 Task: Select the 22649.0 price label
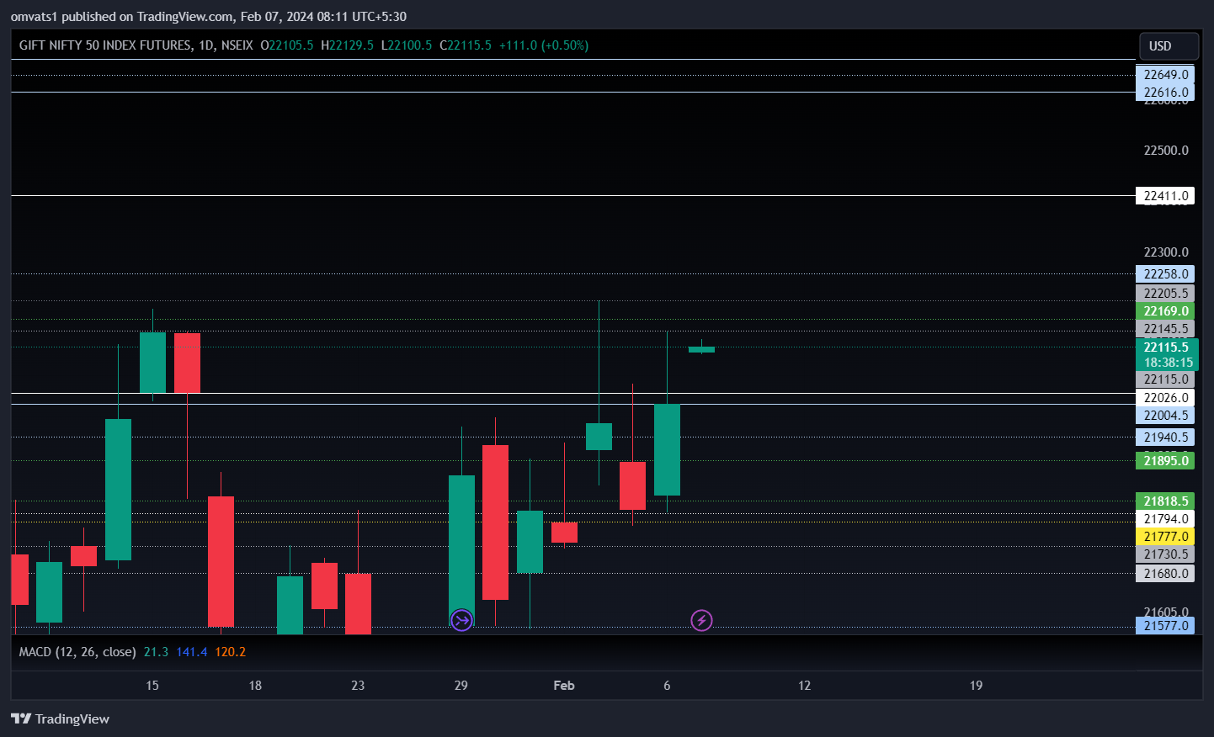click(1165, 75)
